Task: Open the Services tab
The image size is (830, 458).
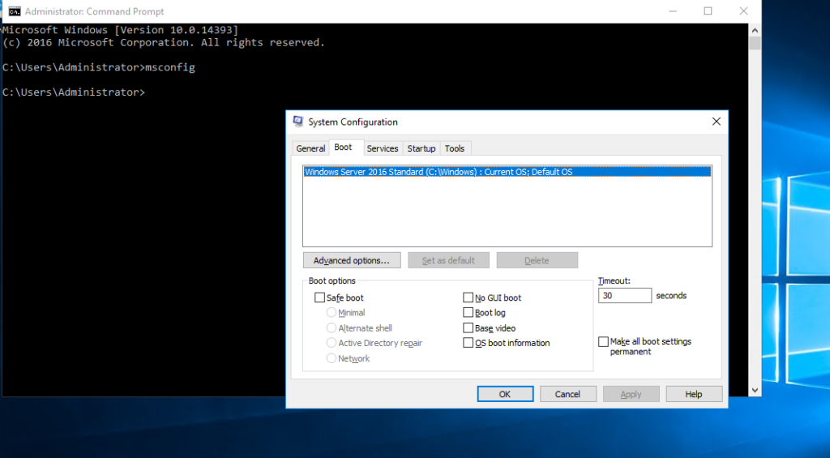Action: tap(383, 148)
